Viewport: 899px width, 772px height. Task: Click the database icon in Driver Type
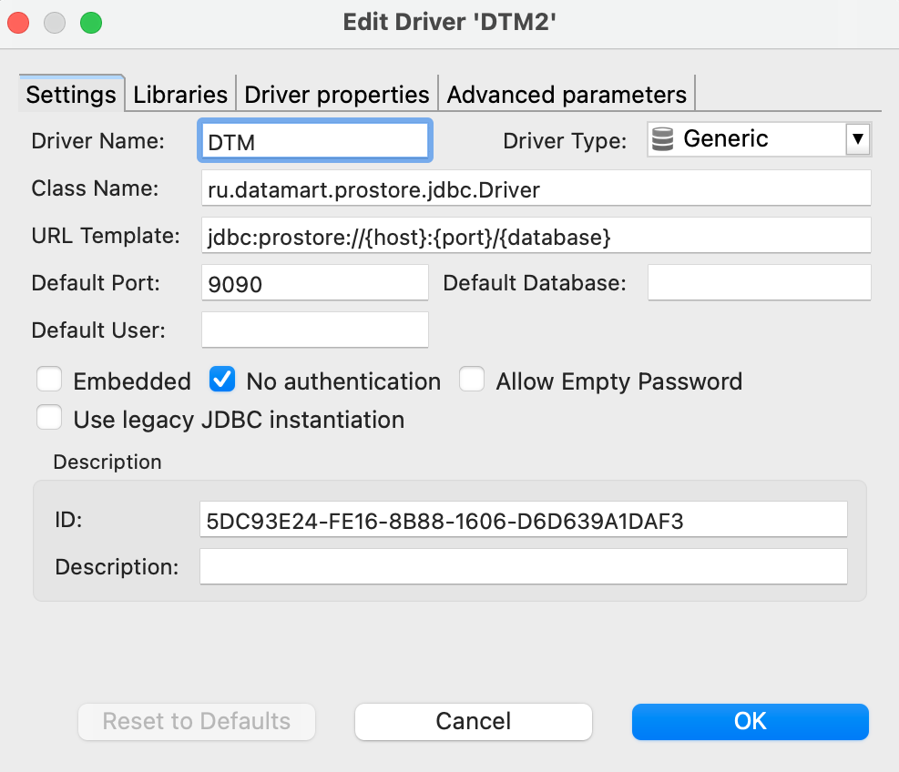point(663,139)
